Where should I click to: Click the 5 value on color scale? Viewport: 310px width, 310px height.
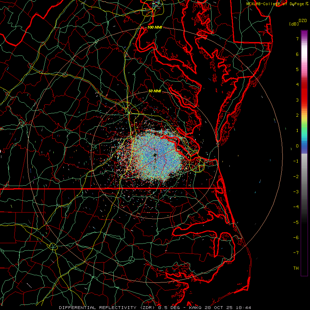pos(297,69)
